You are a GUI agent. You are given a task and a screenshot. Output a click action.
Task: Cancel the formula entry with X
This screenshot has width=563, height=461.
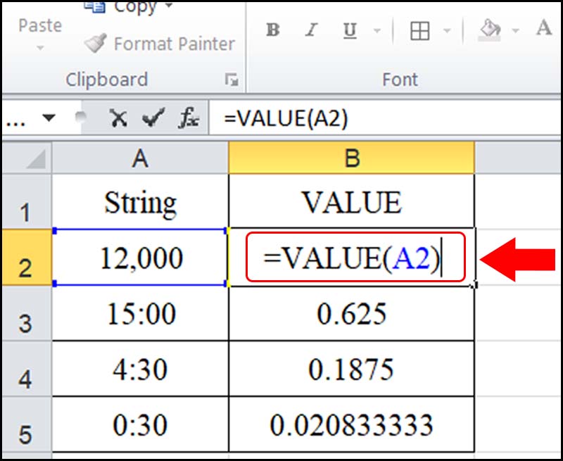(x=118, y=118)
